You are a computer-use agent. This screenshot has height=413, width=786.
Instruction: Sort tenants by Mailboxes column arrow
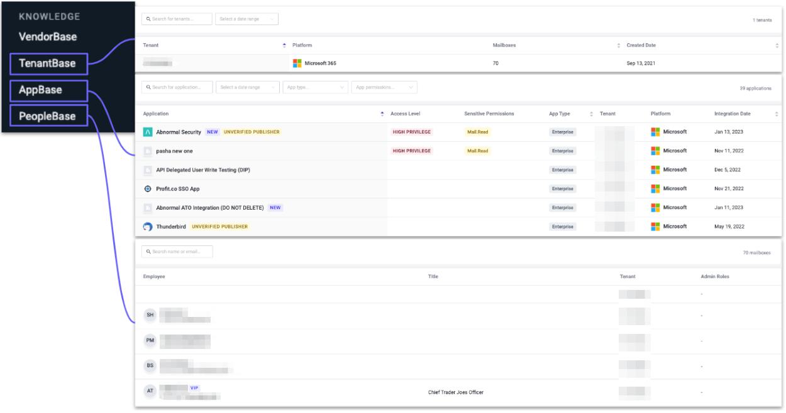tap(619, 45)
